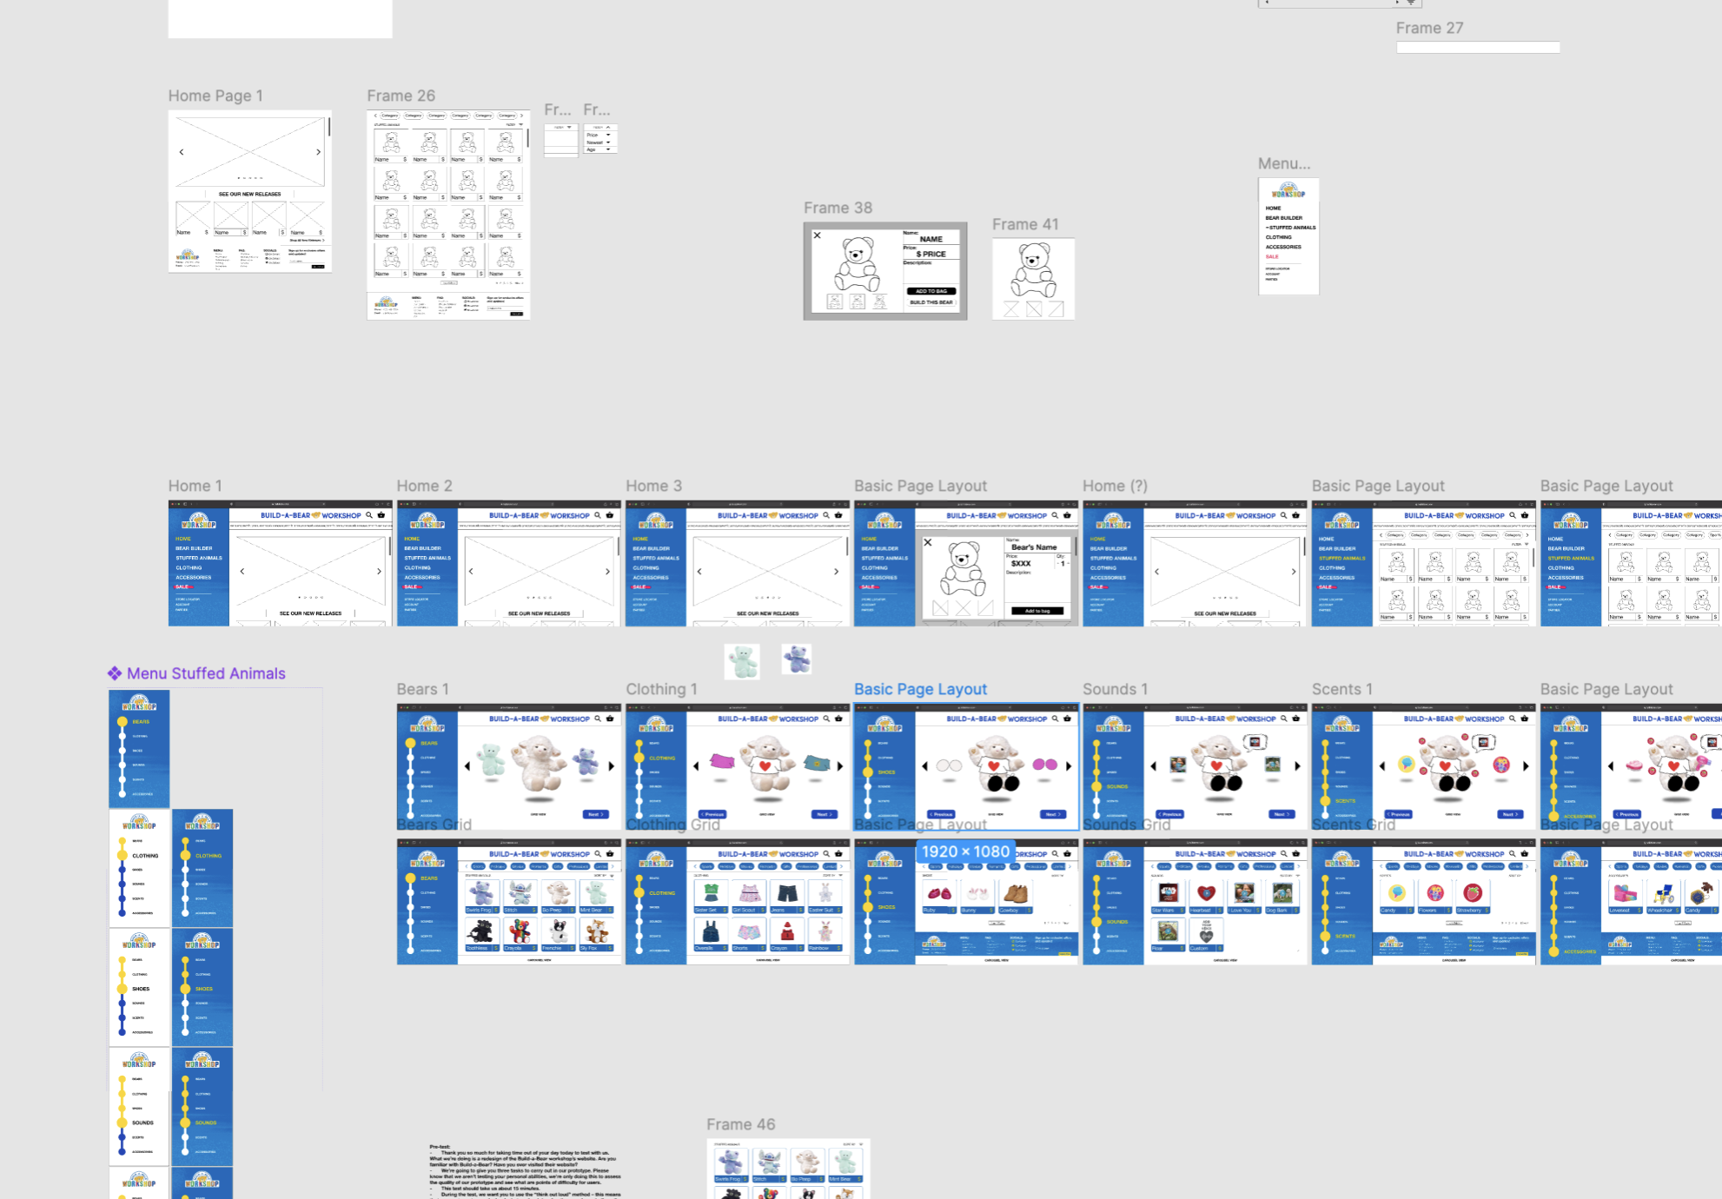The width and height of the screenshot is (1722, 1199).
Task: Click the shopping basket icon in Home 2
Action: coord(610,515)
